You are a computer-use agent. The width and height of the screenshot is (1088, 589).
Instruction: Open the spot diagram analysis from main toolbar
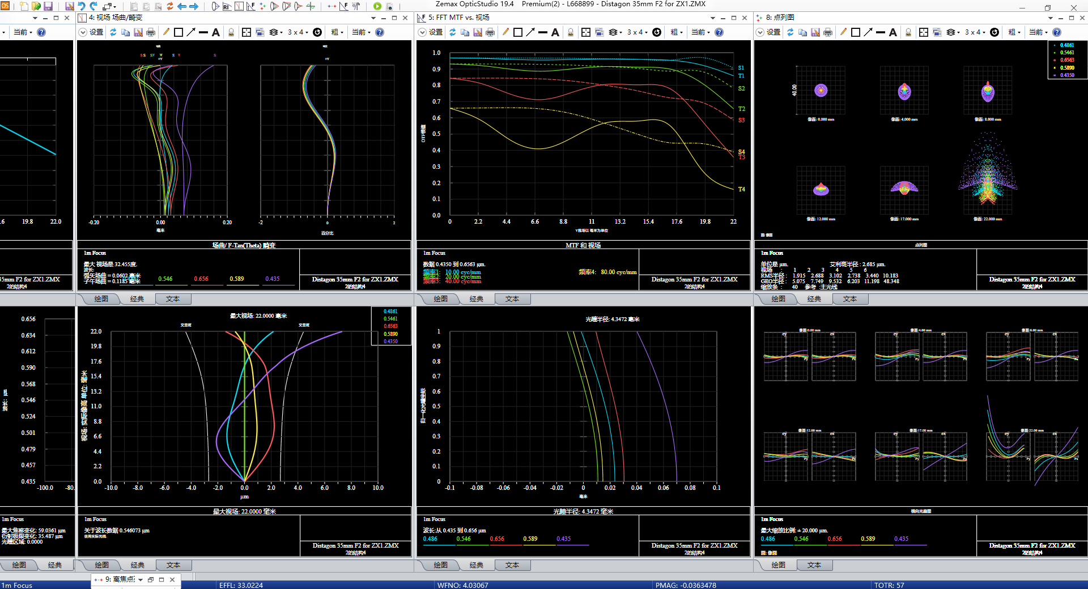point(262,6)
